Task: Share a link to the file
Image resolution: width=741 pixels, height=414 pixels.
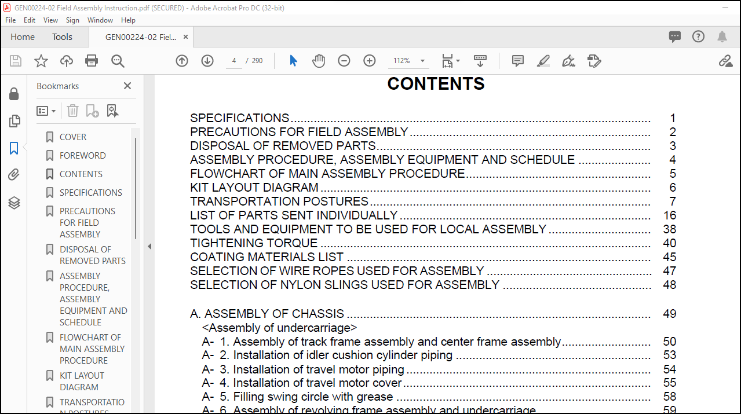Action: [725, 61]
